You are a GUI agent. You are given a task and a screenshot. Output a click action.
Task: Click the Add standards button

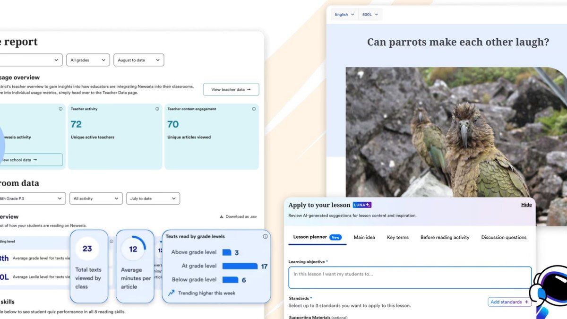[509, 302]
